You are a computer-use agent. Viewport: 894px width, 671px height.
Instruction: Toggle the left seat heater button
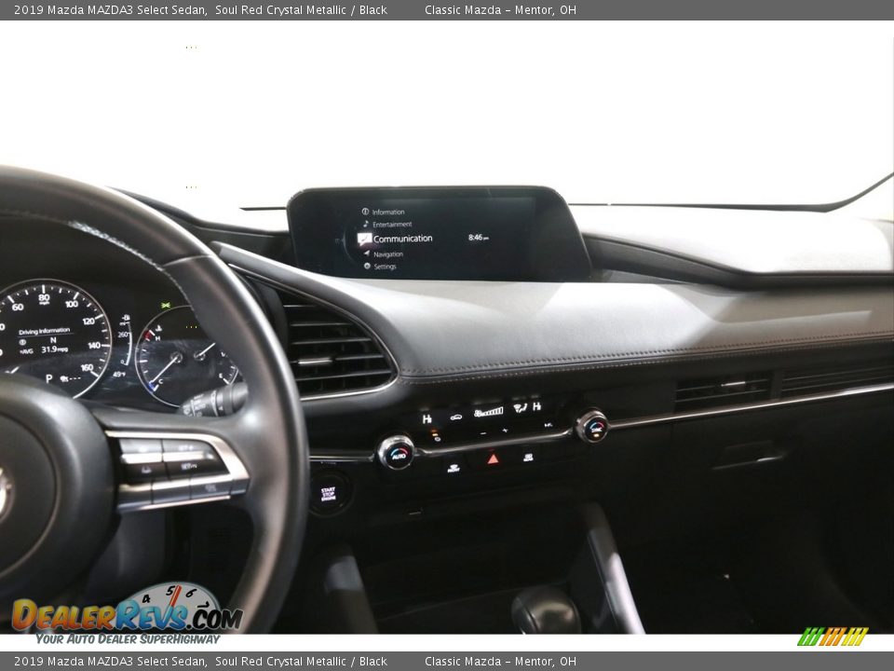coord(427,419)
